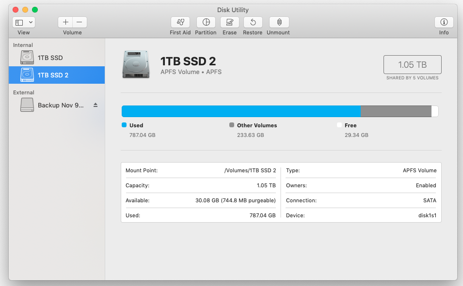Screen dimensions: 463x286
Task: Click the 1.05 TB capacity box
Action: [x=412, y=64]
